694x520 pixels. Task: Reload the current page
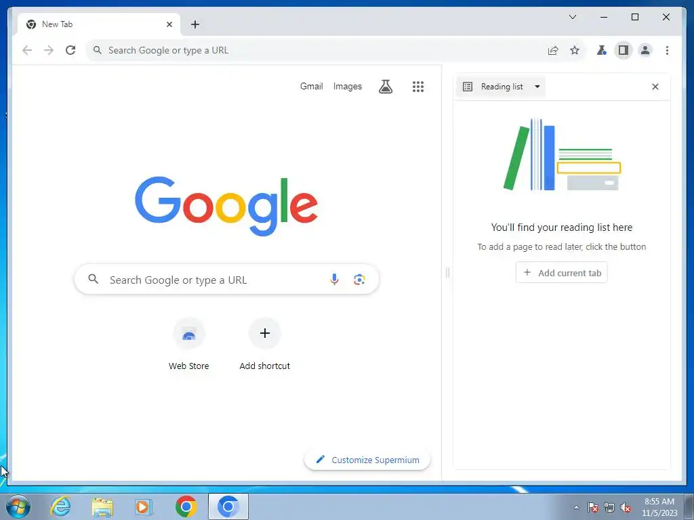pyautogui.click(x=70, y=50)
